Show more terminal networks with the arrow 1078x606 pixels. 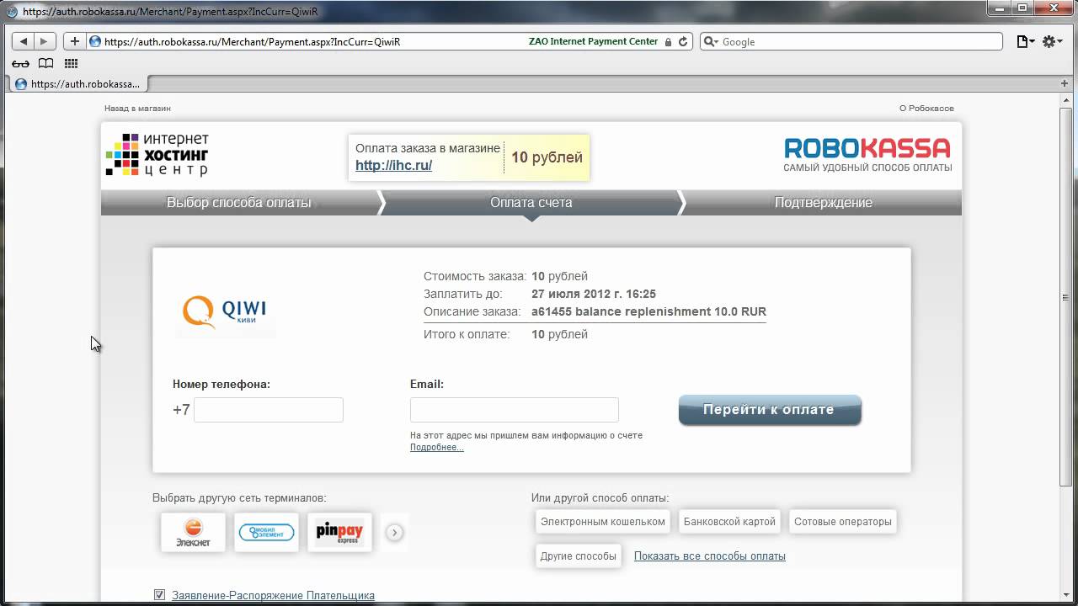394,532
